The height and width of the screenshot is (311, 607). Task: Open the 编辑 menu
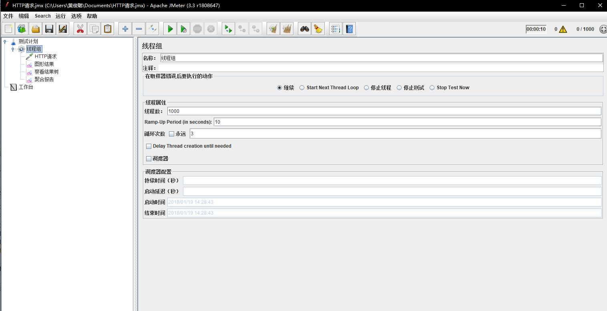click(x=24, y=16)
